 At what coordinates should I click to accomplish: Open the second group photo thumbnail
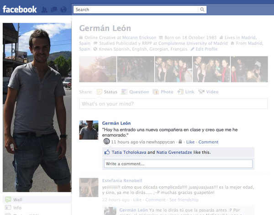pyautogui.click(x=136, y=69)
